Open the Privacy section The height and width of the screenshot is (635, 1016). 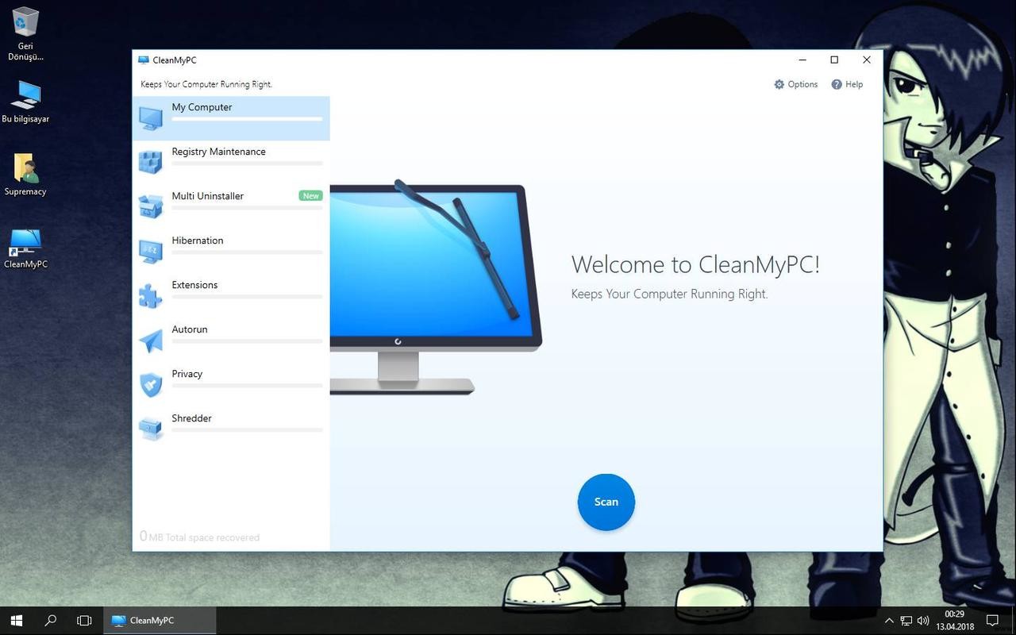tap(231, 385)
